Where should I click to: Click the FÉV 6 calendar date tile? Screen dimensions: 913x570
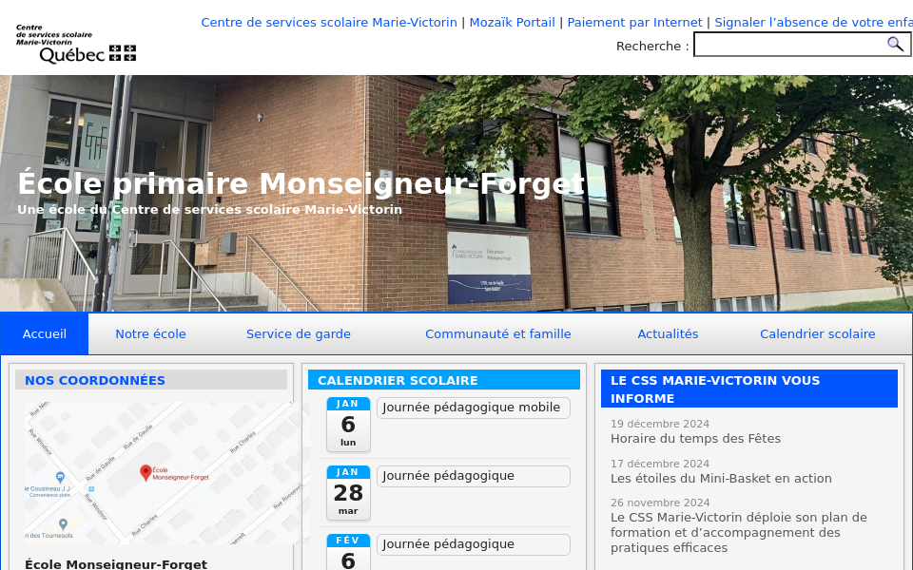pos(348,552)
